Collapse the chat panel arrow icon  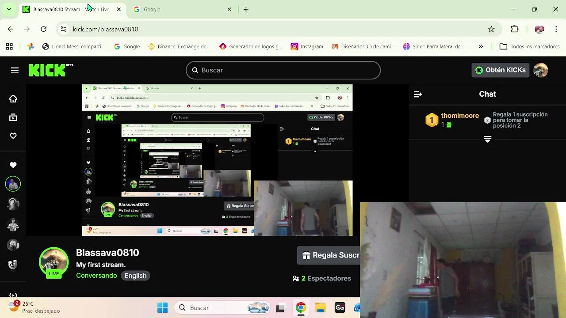click(418, 94)
